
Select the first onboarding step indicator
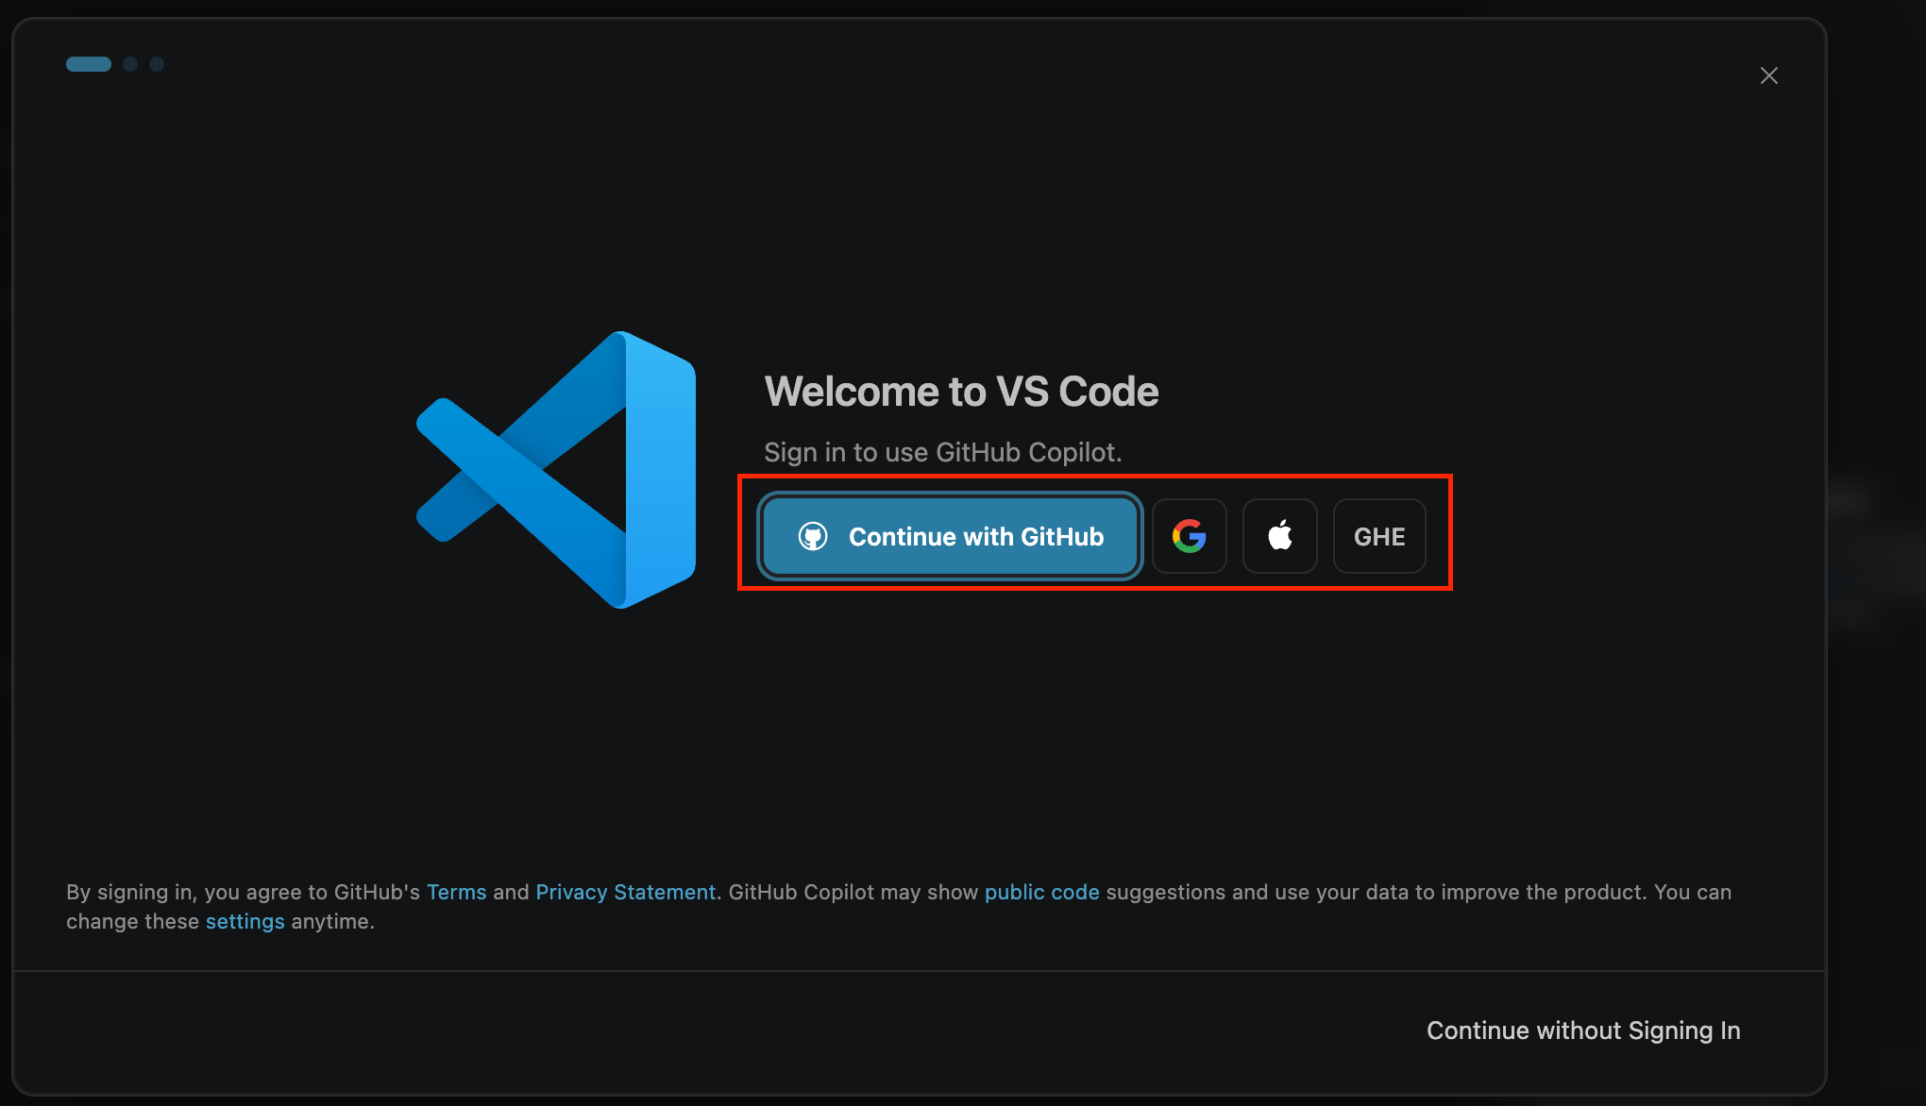(89, 64)
